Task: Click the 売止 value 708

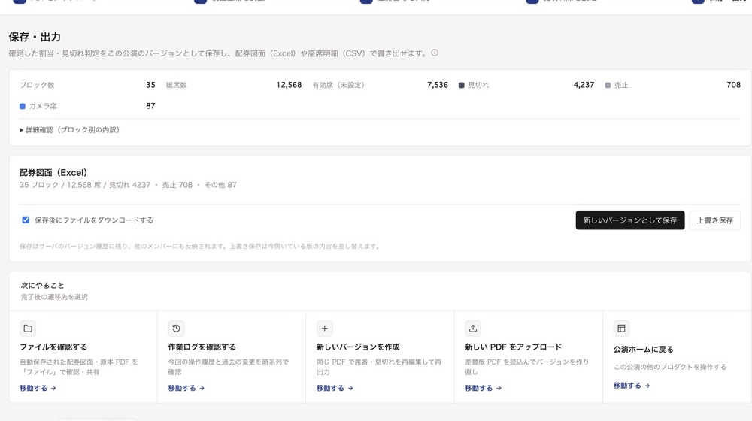Action: [733, 85]
